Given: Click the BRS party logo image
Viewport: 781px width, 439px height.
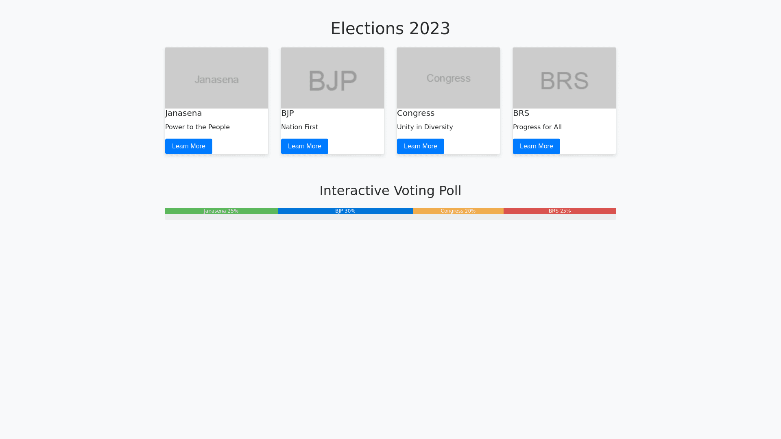Looking at the screenshot, I should [x=564, y=78].
